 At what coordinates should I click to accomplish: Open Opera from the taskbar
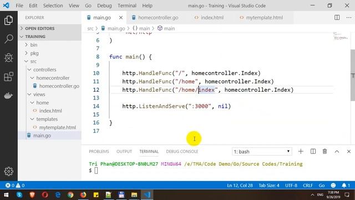click(x=45, y=195)
